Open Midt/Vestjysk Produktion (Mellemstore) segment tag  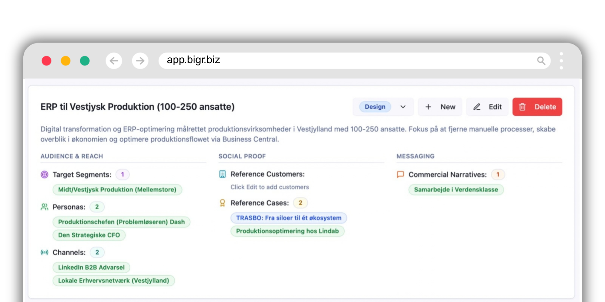click(117, 190)
